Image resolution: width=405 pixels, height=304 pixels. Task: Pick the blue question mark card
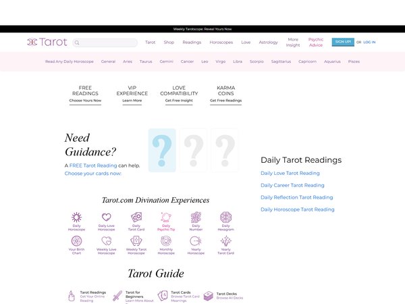coord(162,150)
